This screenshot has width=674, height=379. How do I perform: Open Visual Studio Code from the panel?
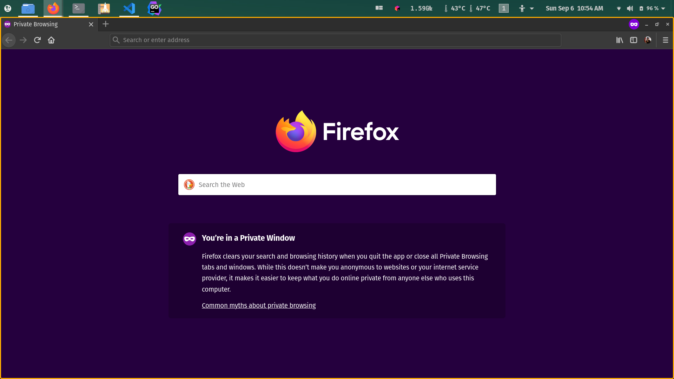point(129,8)
